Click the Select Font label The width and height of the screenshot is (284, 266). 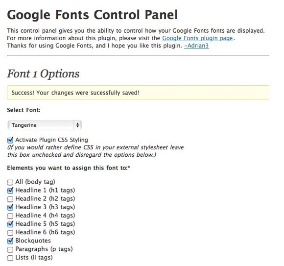(x=24, y=110)
